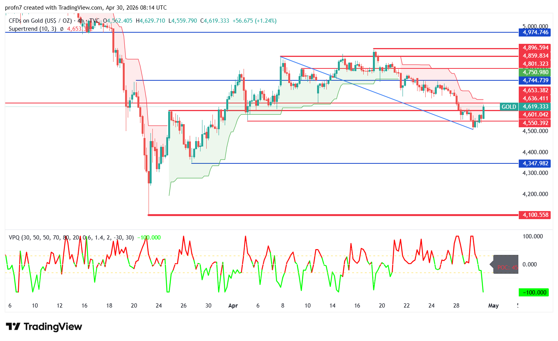Click the VPQ indicator legend name

14,238
